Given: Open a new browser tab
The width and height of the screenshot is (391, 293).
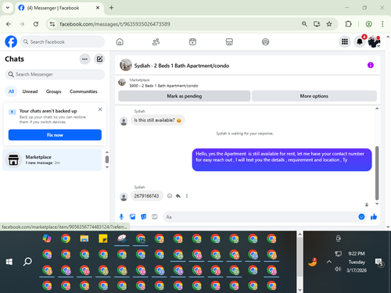Looking at the screenshot, I should (x=111, y=8).
